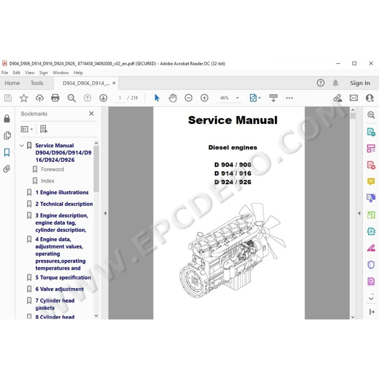Open the Help menu

[x=78, y=73]
